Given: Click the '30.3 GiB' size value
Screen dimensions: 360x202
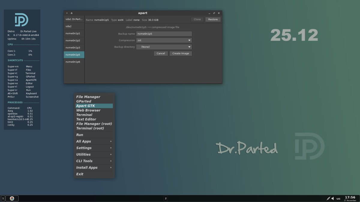Looking at the screenshot, I should 153,20.
